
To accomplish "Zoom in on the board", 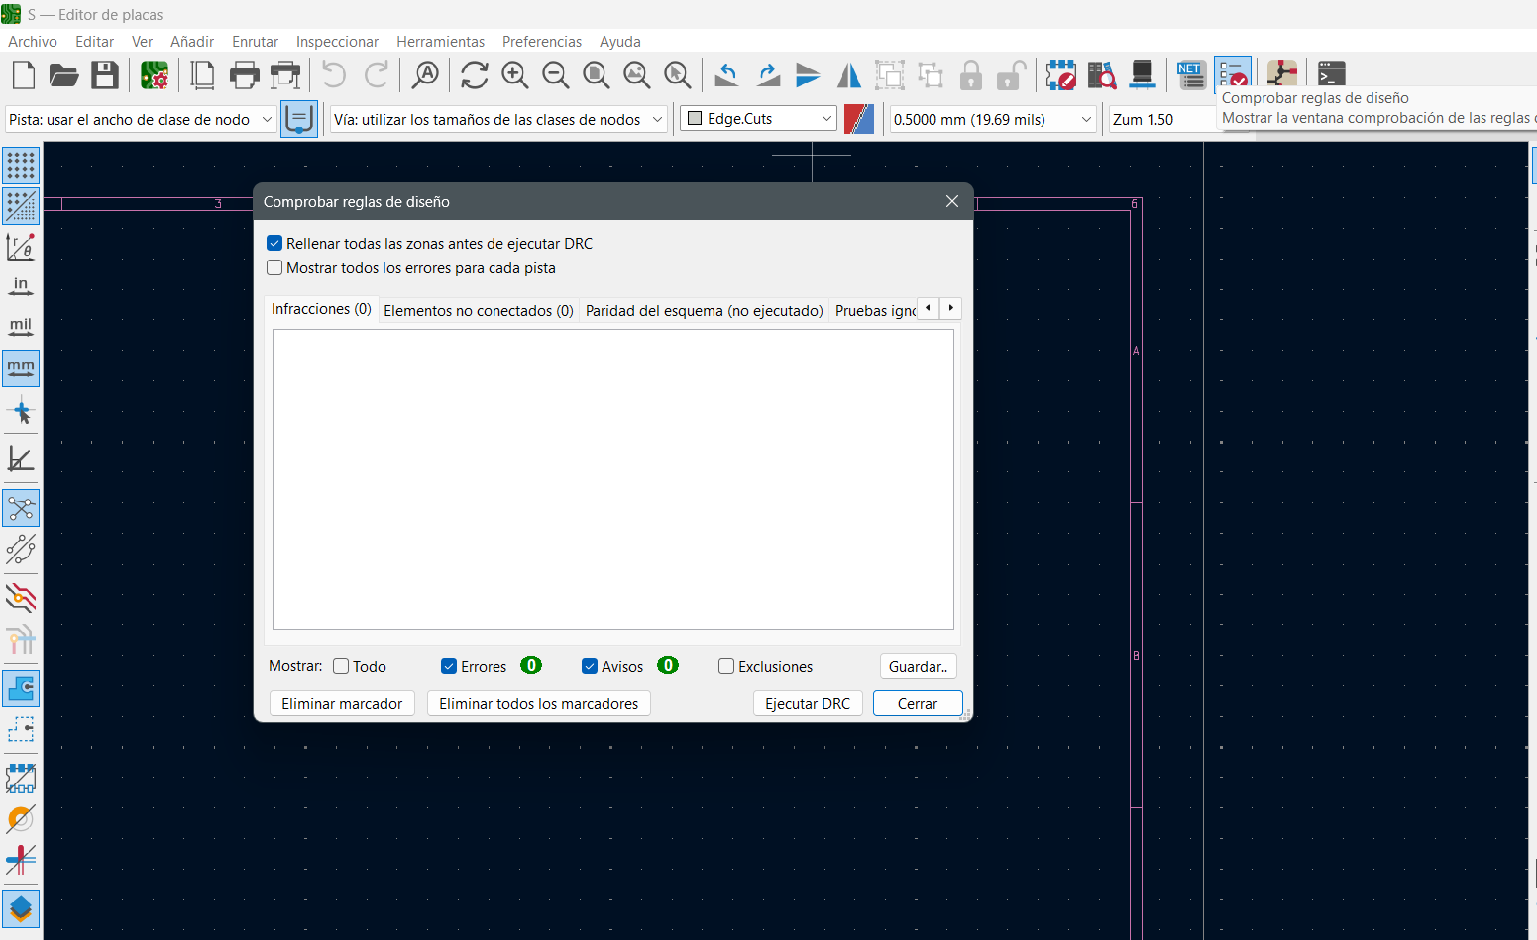I will pyautogui.click(x=515, y=75).
